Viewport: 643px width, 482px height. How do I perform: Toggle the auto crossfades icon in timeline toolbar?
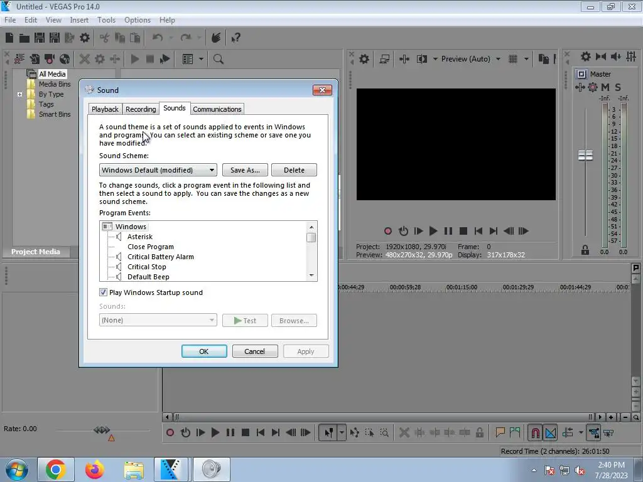[551, 432]
